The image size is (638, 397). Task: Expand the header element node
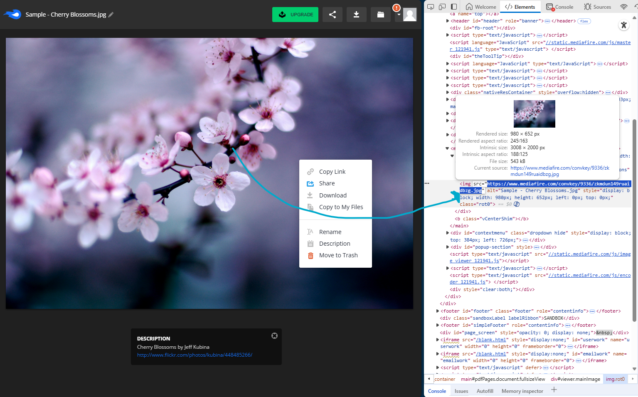(x=448, y=21)
